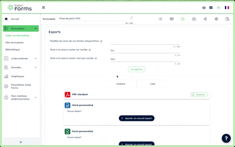The height and width of the screenshot is (147, 235).
Task: Change language via the French flag
Action: pos(227,8)
